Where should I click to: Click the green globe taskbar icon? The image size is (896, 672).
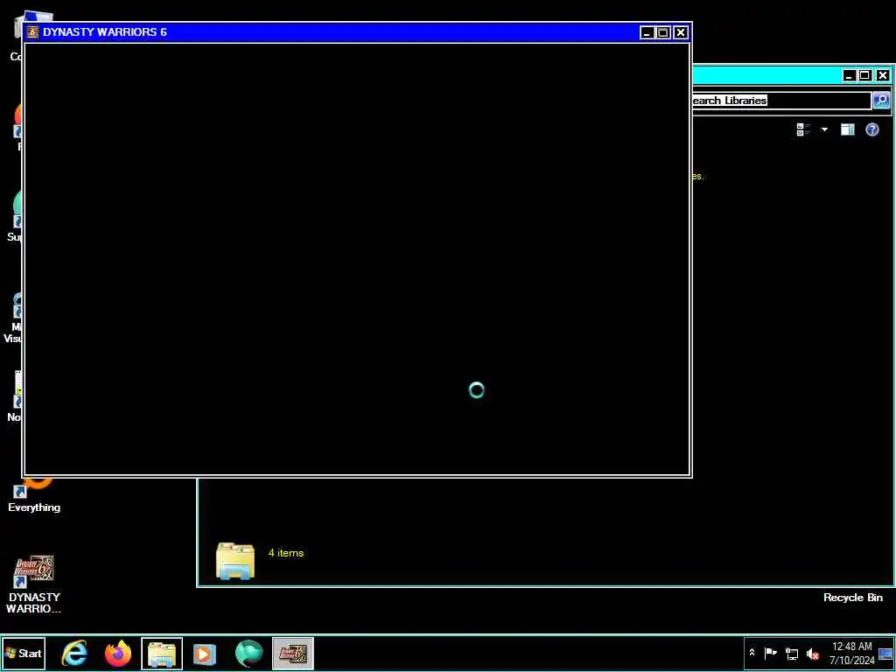[249, 653]
